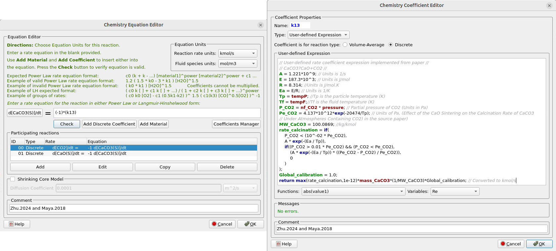Enable the Shrinking Core Model checkbox
This screenshot has height=251, width=556.
[x=13, y=179]
